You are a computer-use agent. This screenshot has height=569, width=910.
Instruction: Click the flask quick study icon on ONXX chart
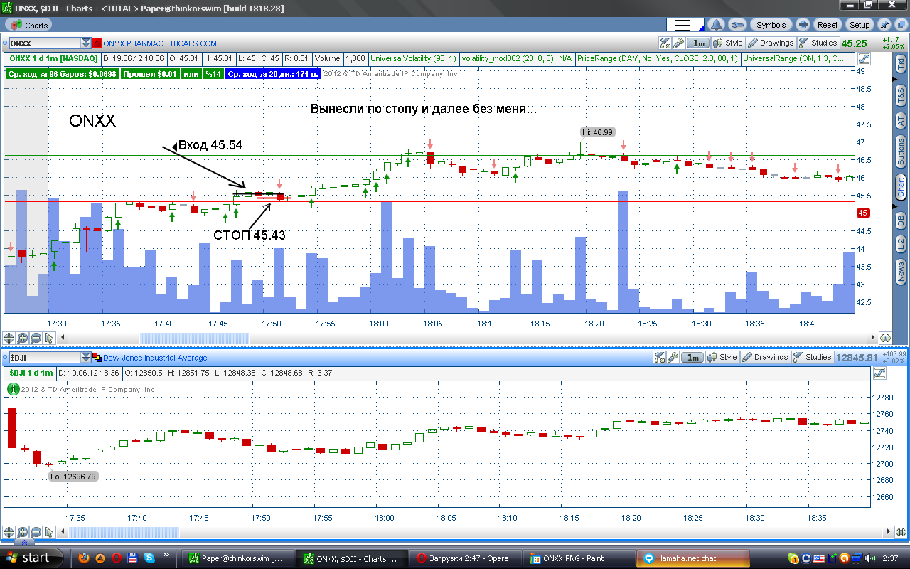tap(665, 43)
